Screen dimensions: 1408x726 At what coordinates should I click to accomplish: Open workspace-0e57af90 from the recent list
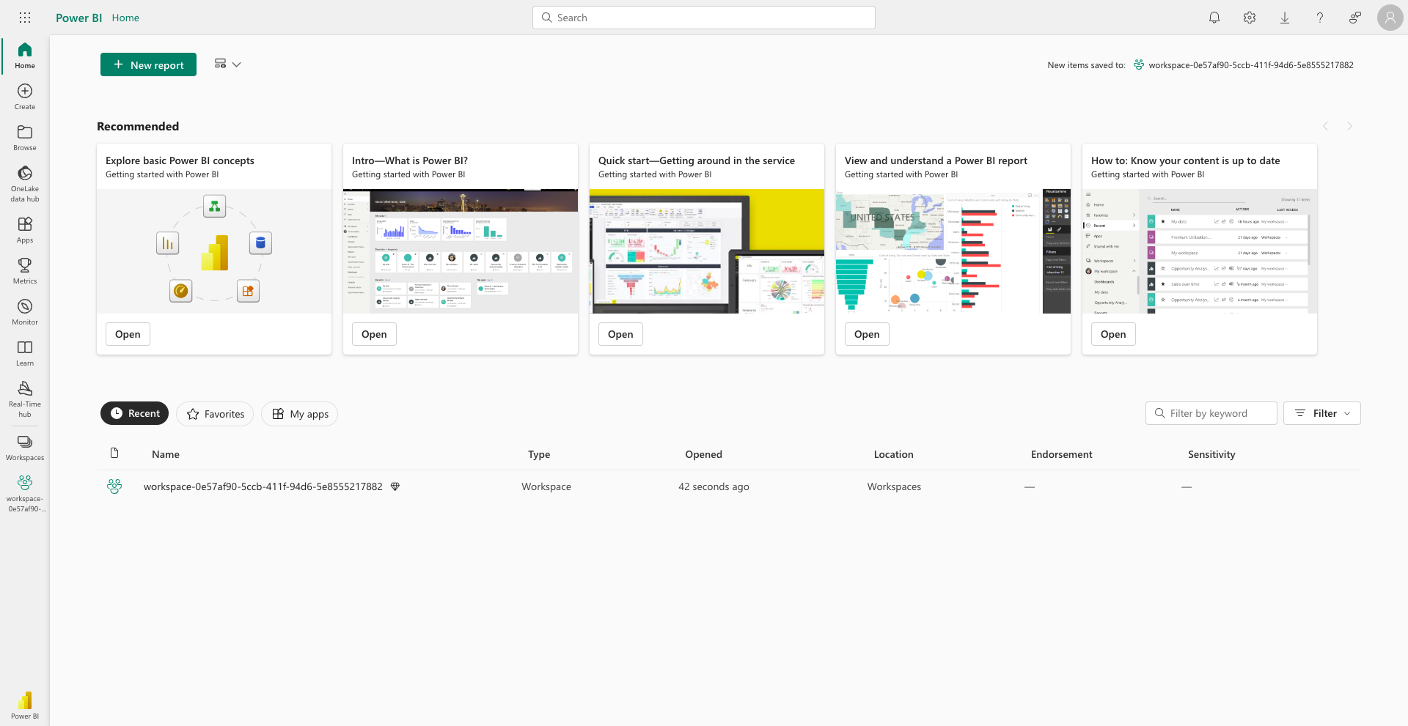(263, 486)
